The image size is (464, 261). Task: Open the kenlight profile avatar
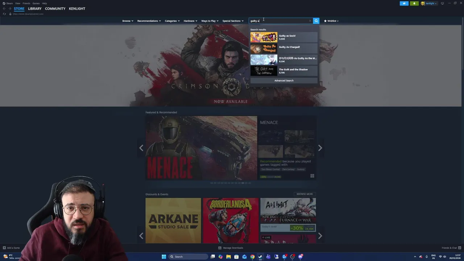coord(423,3)
